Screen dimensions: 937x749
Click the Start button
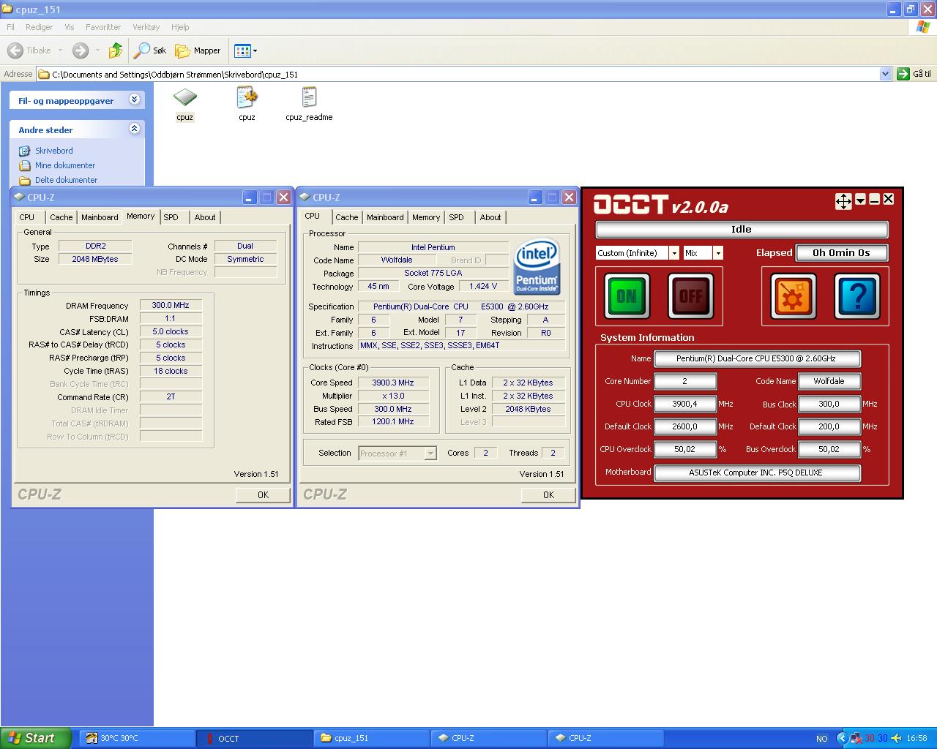click(36, 738)
